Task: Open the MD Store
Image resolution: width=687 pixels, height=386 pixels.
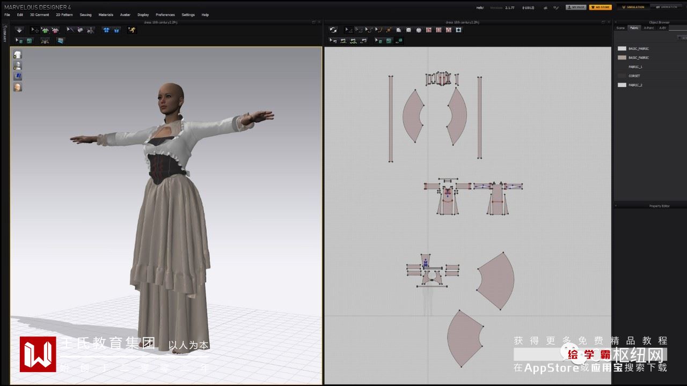Action: 600,8
